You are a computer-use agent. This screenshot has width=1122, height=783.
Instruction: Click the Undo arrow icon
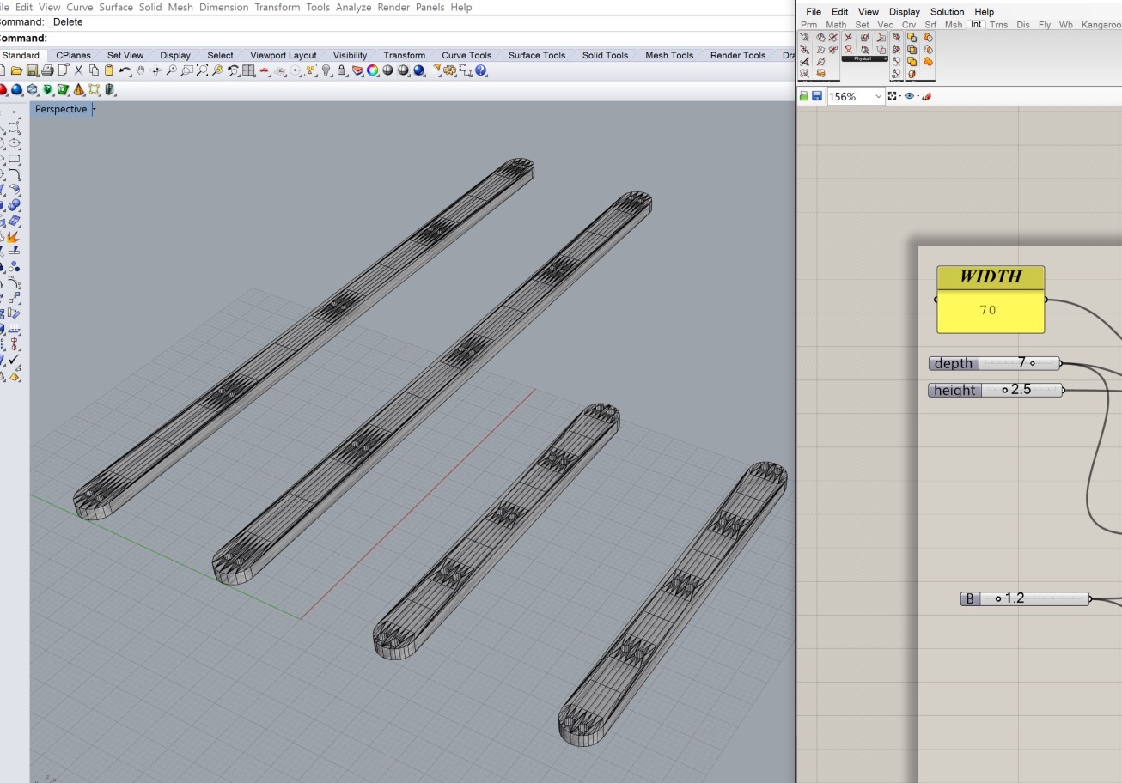click(x=125, y=70)
